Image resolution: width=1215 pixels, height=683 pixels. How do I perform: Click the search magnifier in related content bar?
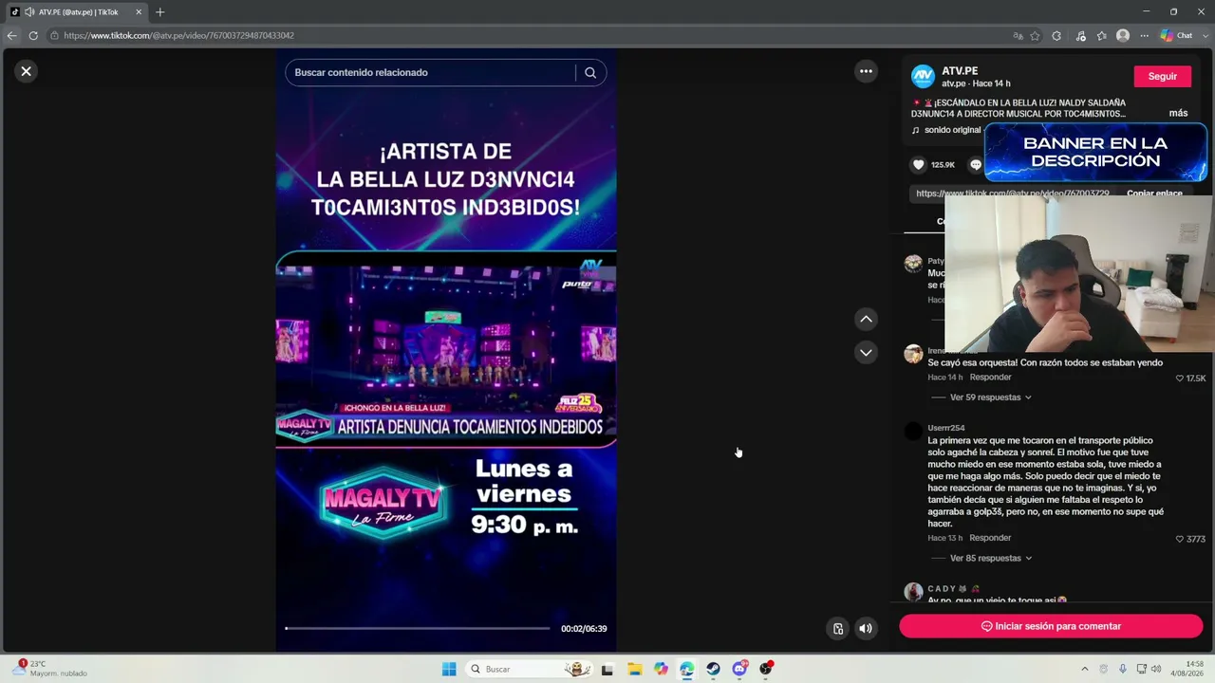pyautogui.click(x=590, y=73)
